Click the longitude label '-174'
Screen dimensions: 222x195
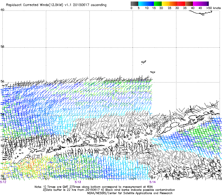point(89,179)
